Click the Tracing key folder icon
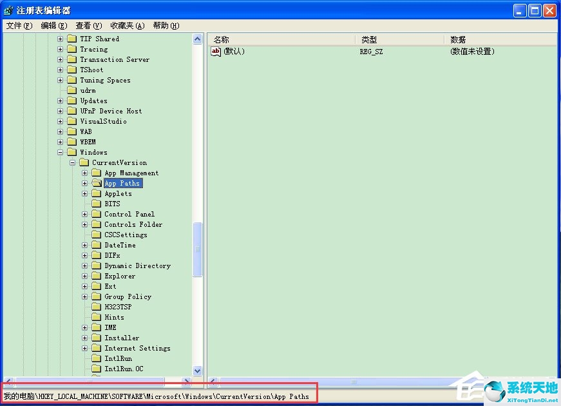 tap(71, 49)
